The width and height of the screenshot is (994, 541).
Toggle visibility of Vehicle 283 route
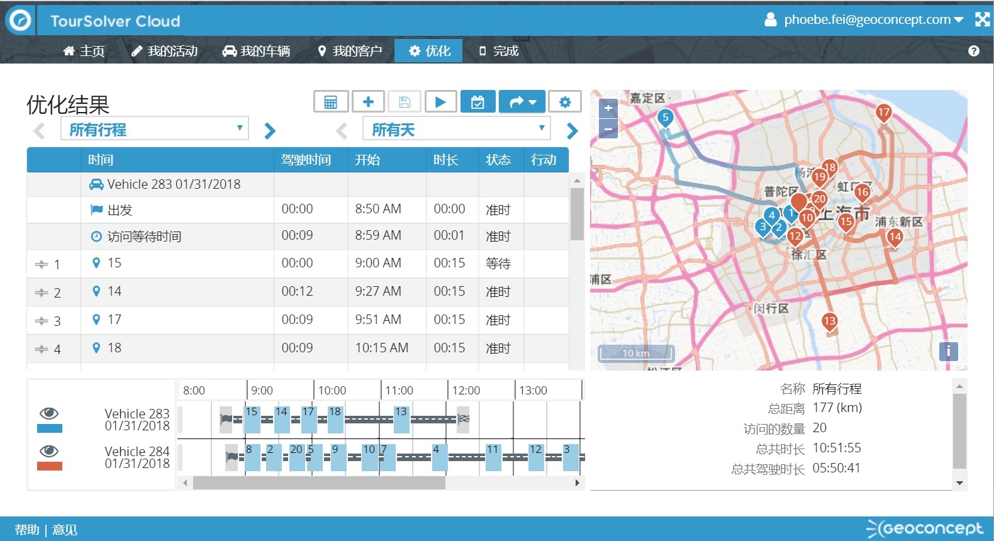click(x=49, y=413)
